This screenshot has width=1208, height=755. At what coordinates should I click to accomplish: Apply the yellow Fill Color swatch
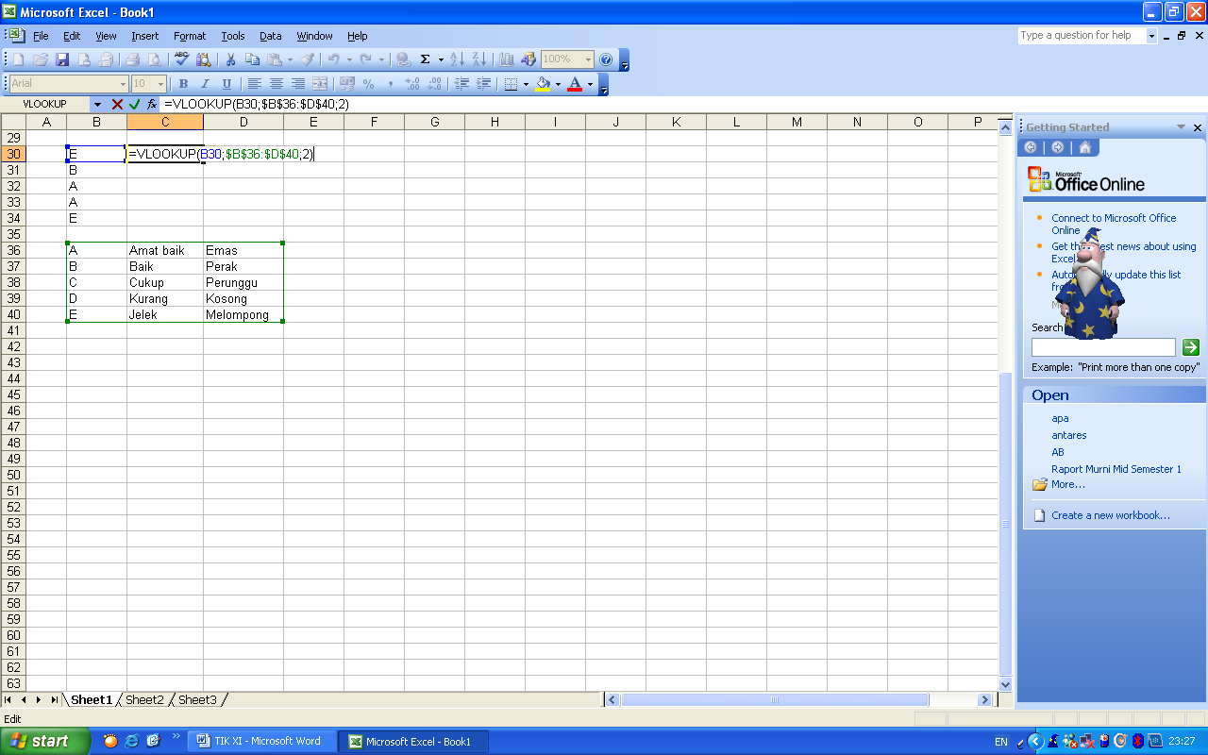tap(543, 84)
